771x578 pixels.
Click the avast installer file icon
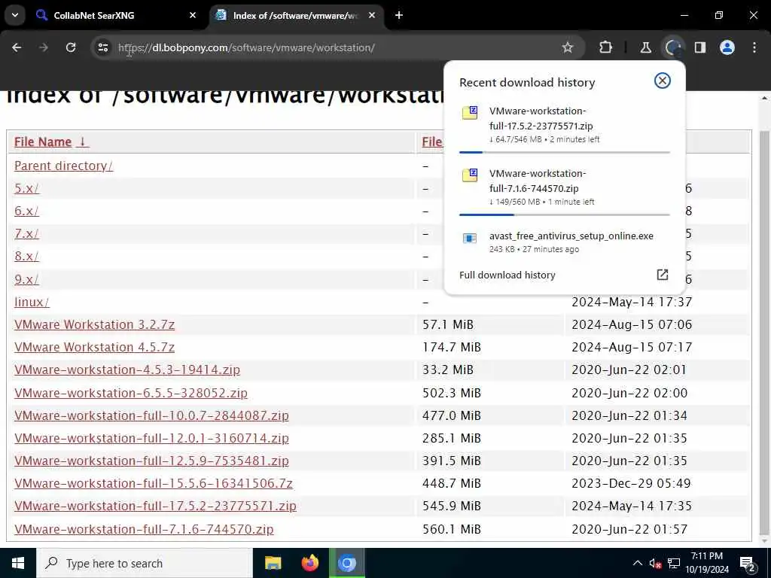point(470,239)
